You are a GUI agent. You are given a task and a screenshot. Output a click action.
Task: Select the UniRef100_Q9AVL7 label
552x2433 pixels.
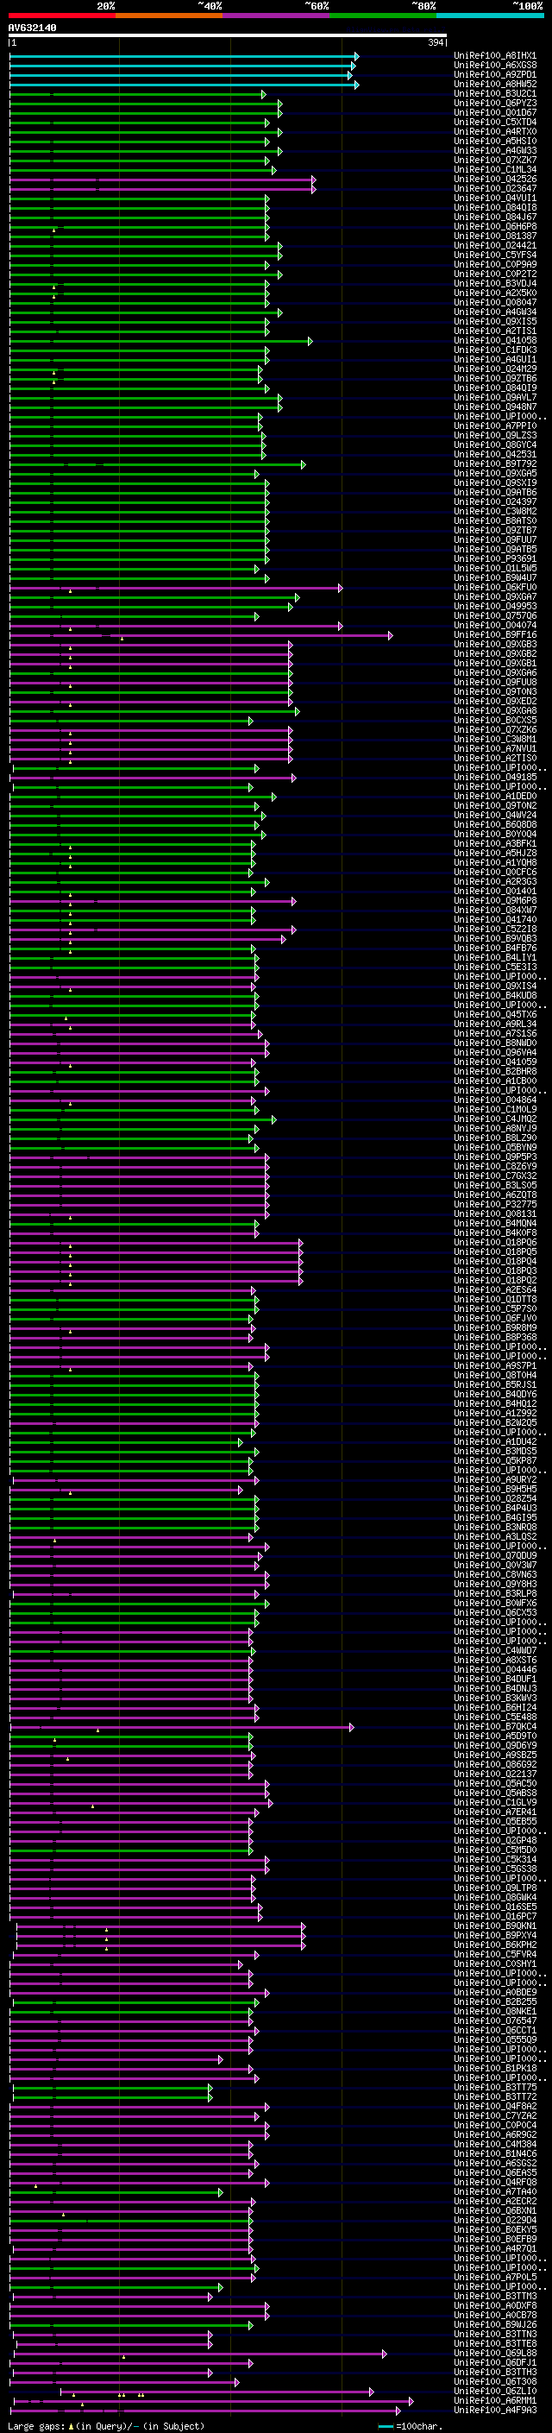495,399
